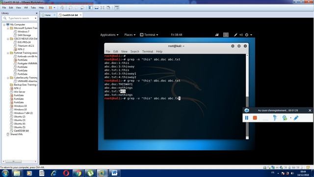Click the Kali clock Fri 08:44
This screenshot has height=177, width=314.
click(177, 35)
